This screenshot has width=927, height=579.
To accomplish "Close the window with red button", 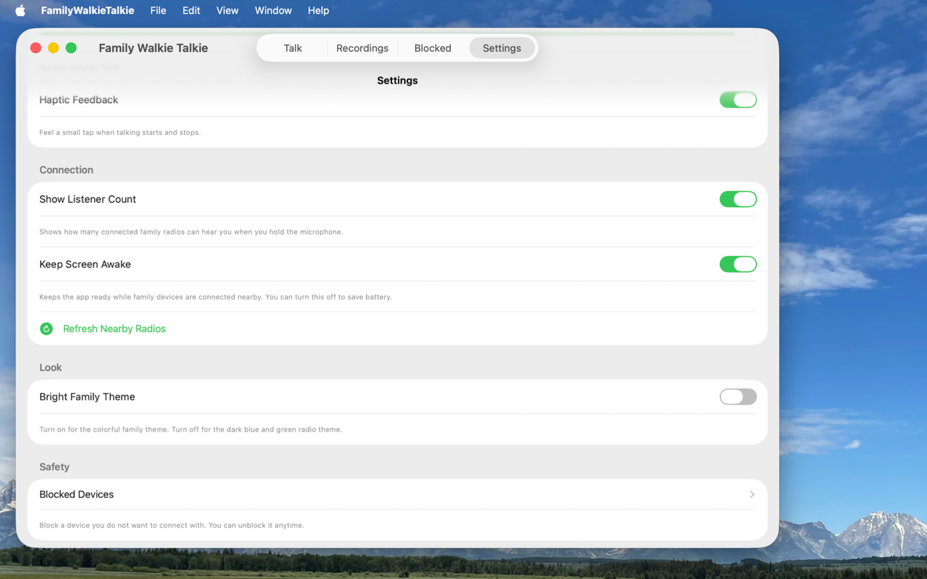I will (x=36, y=48).
